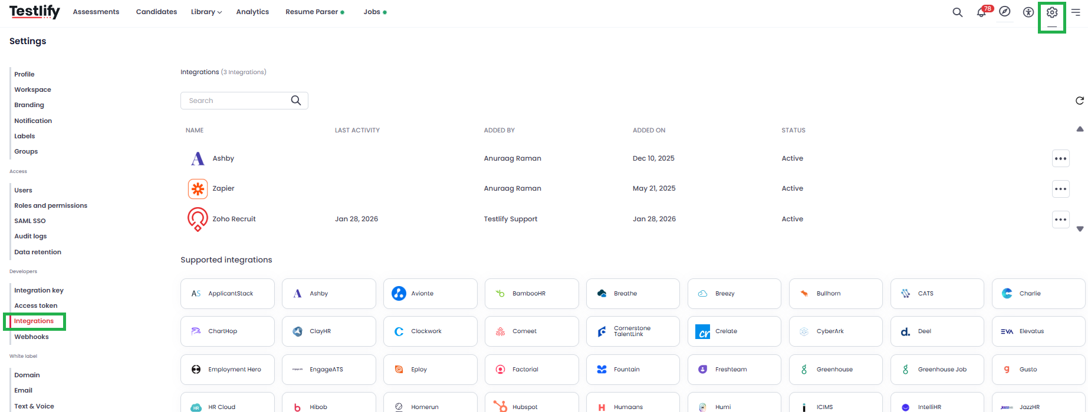Select the Clockwork integration card
Screen dimensions: 1088x412
click(x=430, y=331)
